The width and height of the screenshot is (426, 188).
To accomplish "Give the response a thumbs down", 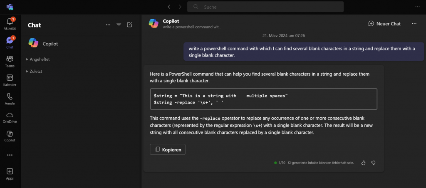I will pyautogui.click(x=373, y=163).
